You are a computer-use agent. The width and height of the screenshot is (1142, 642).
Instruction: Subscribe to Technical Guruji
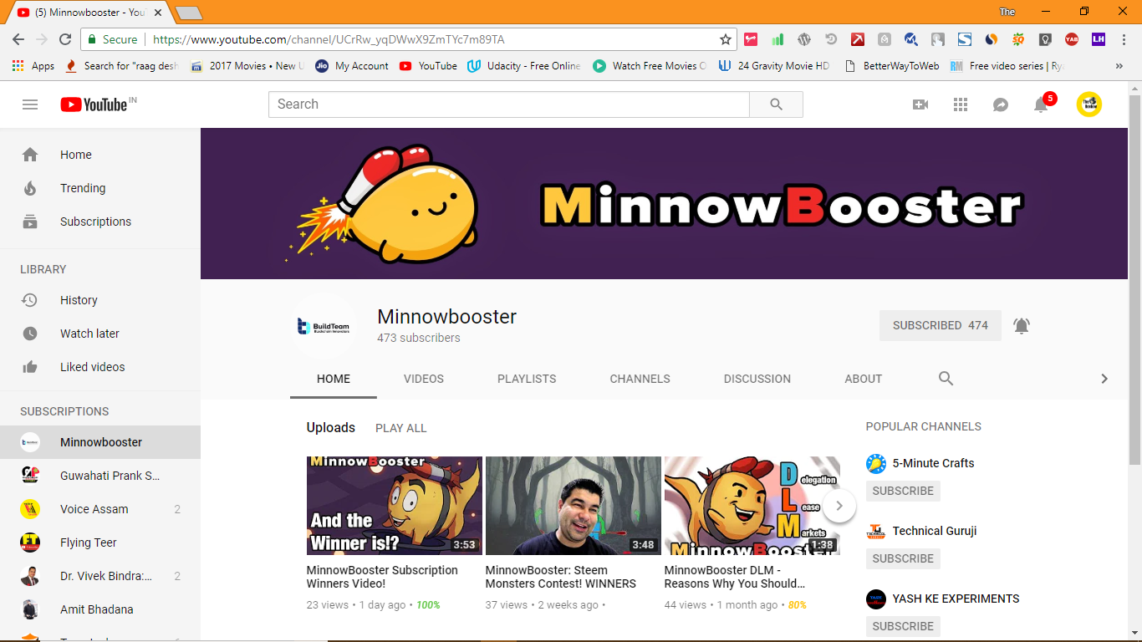click(903, 558)
